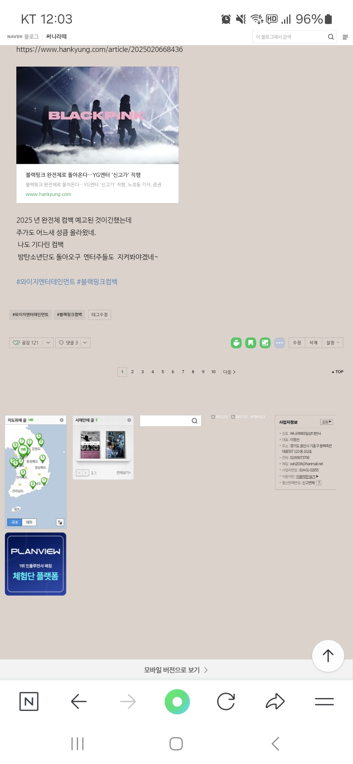This screenshot has width=353, height=764.
Task: Open the 설정 dropdown menu
Action: pyautogui.click(x=333, y=343)
